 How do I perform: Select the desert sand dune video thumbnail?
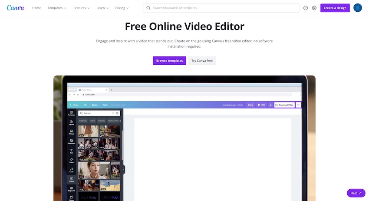click(110, 185)
